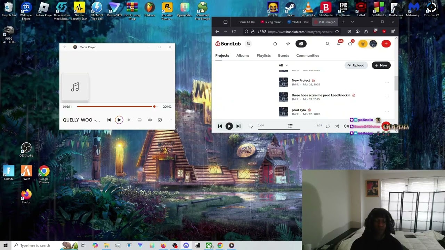Click the taskbar search box
This screenshot has height=250, width=445.
[x=45, y=245]
